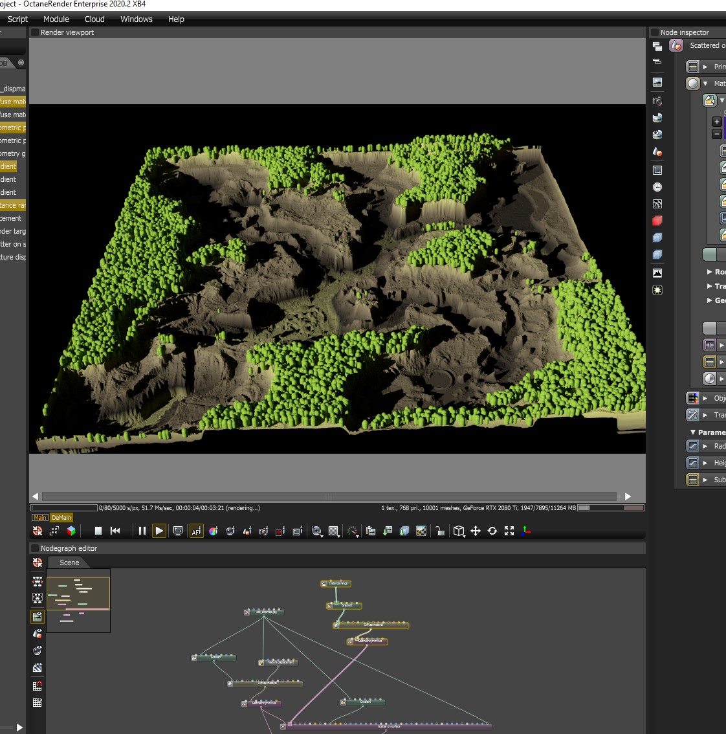Toggle the Render viewport panel checkbox

35,32
